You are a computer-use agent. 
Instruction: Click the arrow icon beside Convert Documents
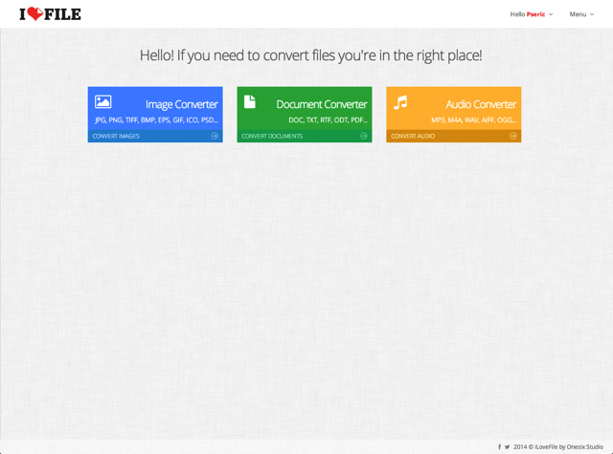coord(364,136)
